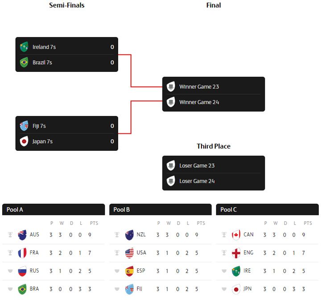Click the trophy icon beside FRA
This screenshot has width=321, height=306.
tap(10, 253)
